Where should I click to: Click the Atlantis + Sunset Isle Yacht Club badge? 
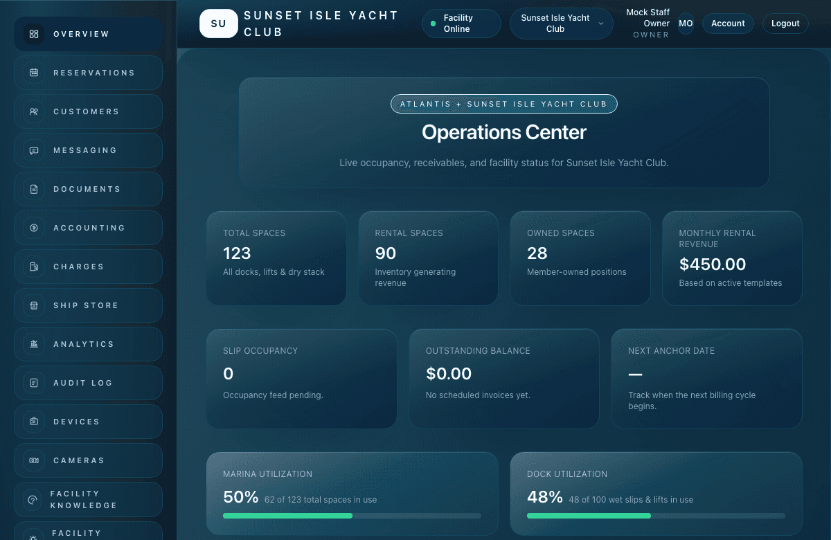(x=504, y=104)
